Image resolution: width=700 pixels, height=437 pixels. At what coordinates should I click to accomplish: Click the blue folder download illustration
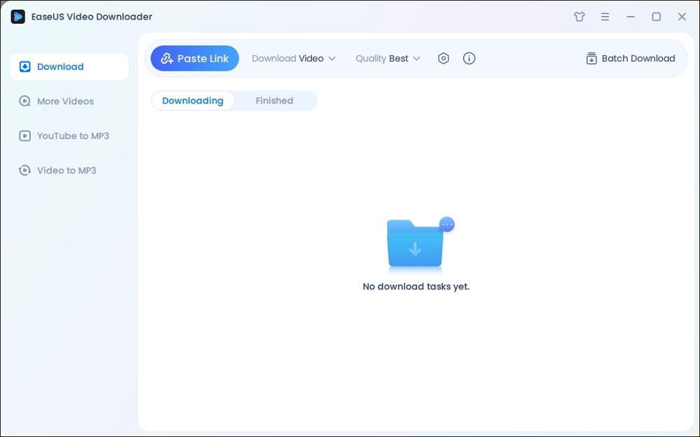(416, 245)
